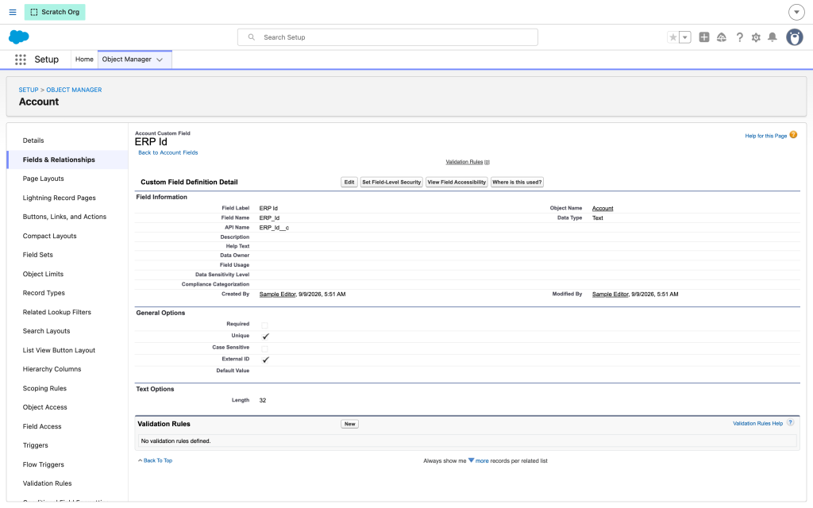
Task: Click the more records per list link
Action: tap(482, 460)
